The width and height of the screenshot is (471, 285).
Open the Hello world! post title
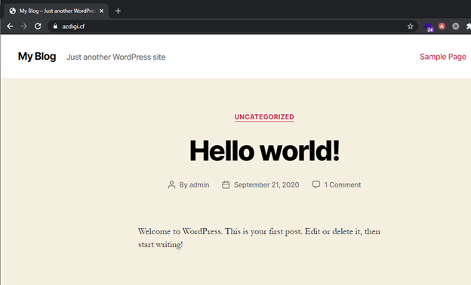(264, 150)
